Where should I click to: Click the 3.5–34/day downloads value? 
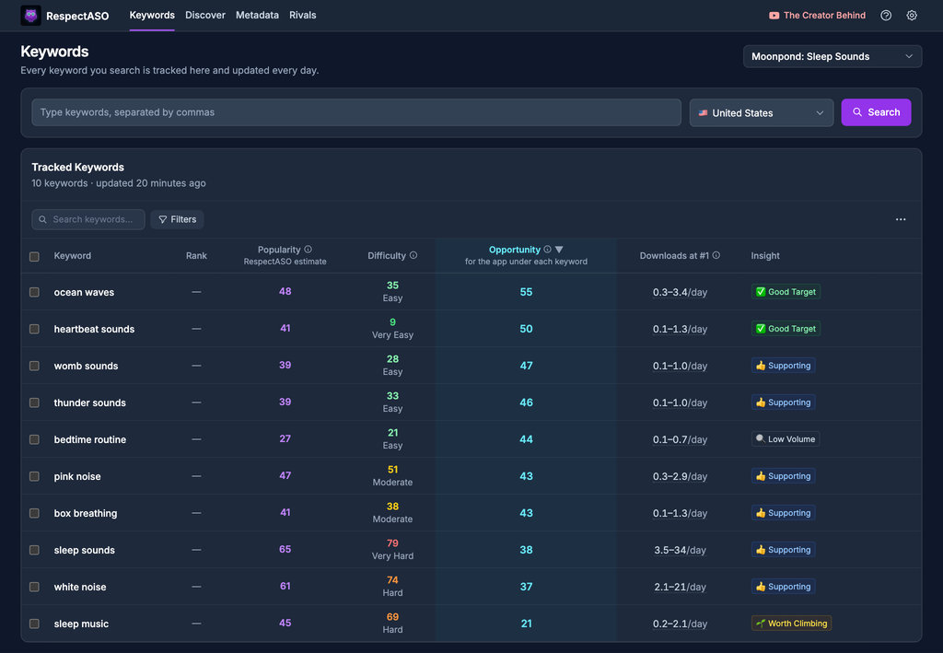[x=681, y=550]
